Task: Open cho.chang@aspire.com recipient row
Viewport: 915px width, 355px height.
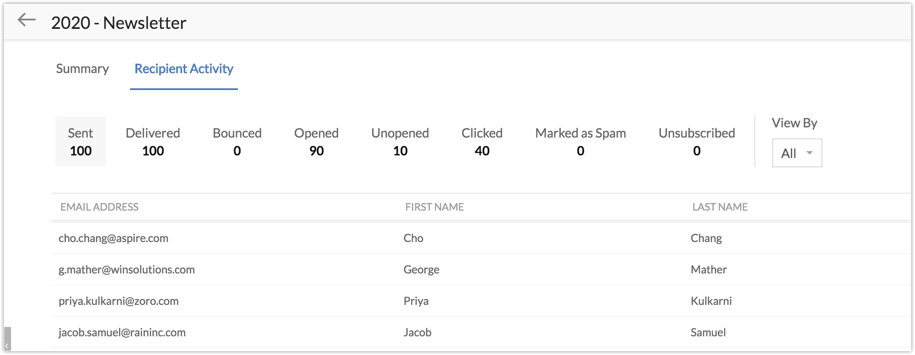Action: [x=113, y=238]
